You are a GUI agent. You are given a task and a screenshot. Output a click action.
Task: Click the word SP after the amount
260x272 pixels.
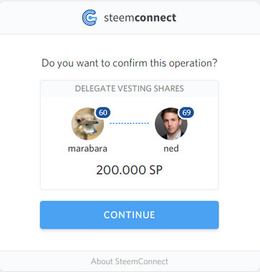coord(156,170)
